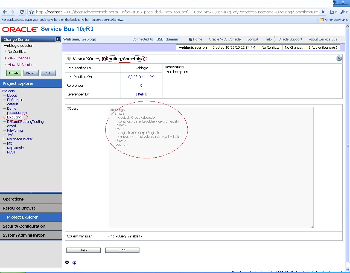This screenshot has height=273, width=350.
Task: Click Logout in the top menu
Action: 253,39
